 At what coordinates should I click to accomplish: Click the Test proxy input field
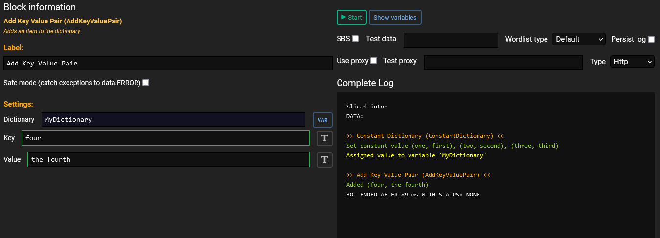point(503,63)
